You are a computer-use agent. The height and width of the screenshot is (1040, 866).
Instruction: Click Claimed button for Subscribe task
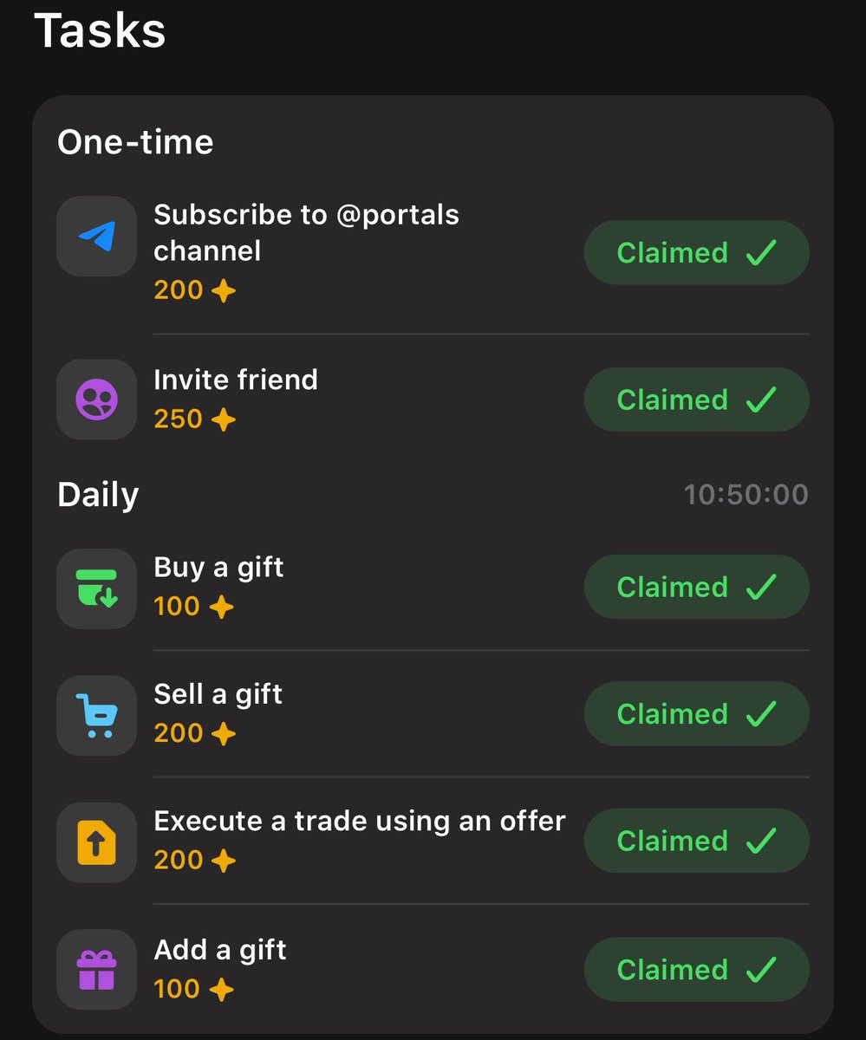pyautogui.click(x=697, y=252)
